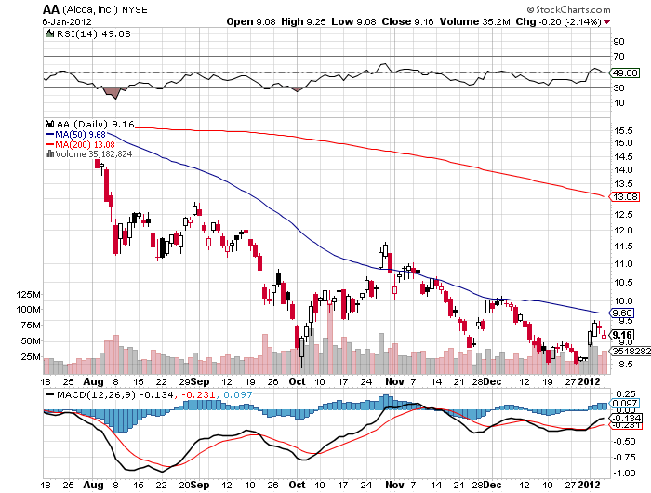The image size is (651, 493).
Task: Click the MACD -0.134 value tag
Action: point(625,419)
